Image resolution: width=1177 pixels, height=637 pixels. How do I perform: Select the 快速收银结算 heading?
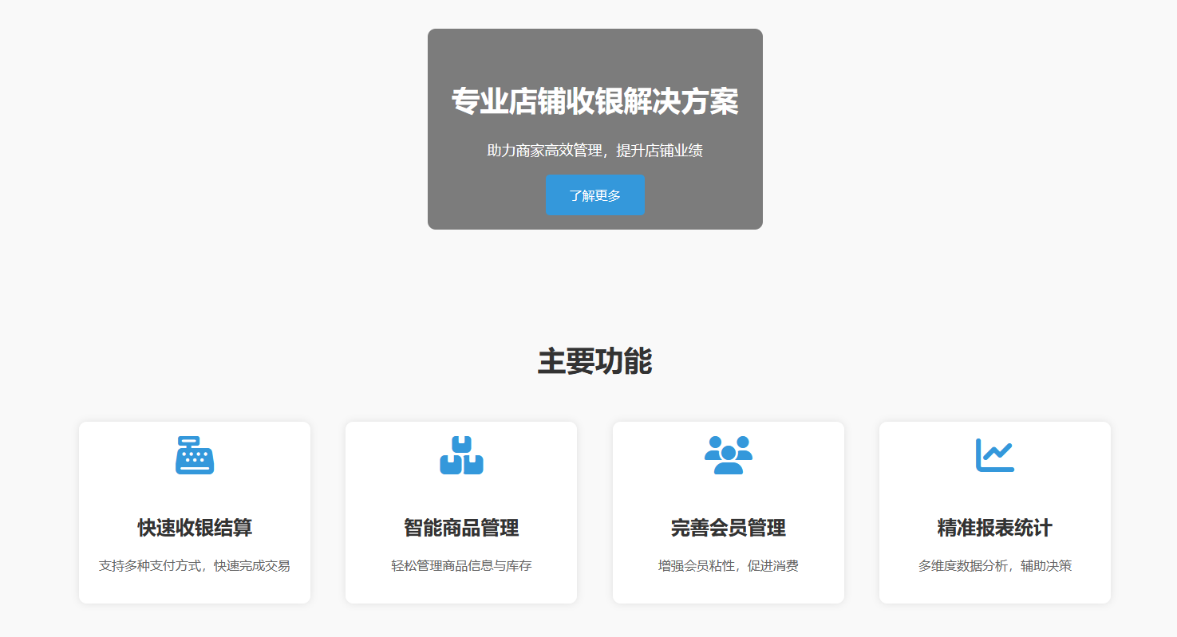pos(195,528)
